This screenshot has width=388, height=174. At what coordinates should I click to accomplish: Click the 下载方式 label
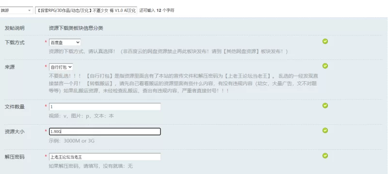tap(15, 43)
